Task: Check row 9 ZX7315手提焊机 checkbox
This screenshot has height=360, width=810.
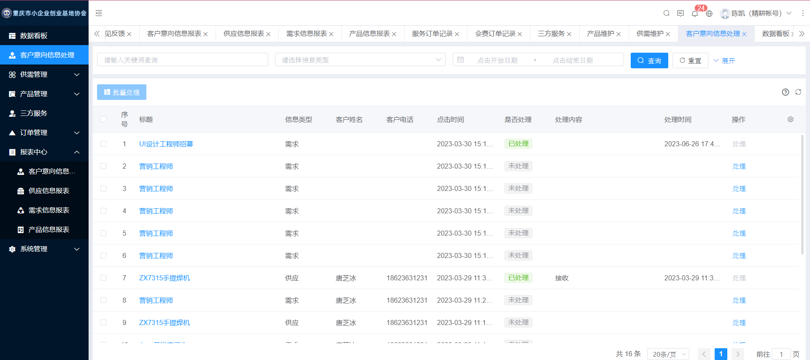Action: [103, 322]
